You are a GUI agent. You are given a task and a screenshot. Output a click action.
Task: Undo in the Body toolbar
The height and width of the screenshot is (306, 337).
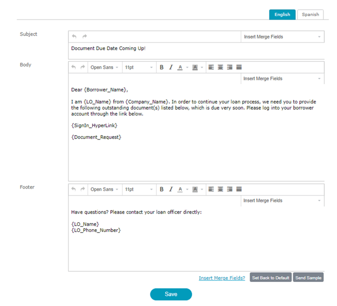click(x=73, y=67)
